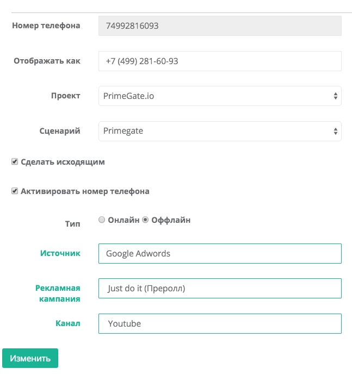Screen dimensions: 352x375
Task: Click the disabled phone number field 74992816093
Action: click(x=219, y=26)
